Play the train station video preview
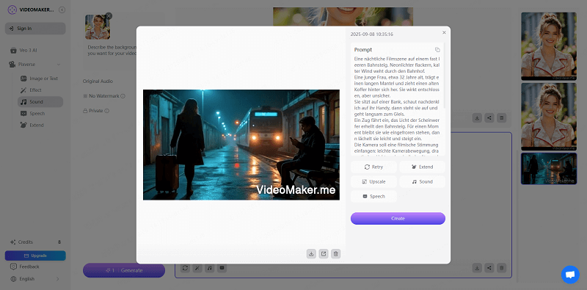Image resolution: width=587 pixels, height=290 pixels. [241, 145]
